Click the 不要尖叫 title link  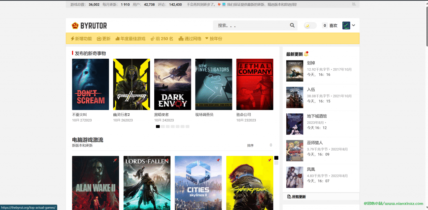point(79,115)
